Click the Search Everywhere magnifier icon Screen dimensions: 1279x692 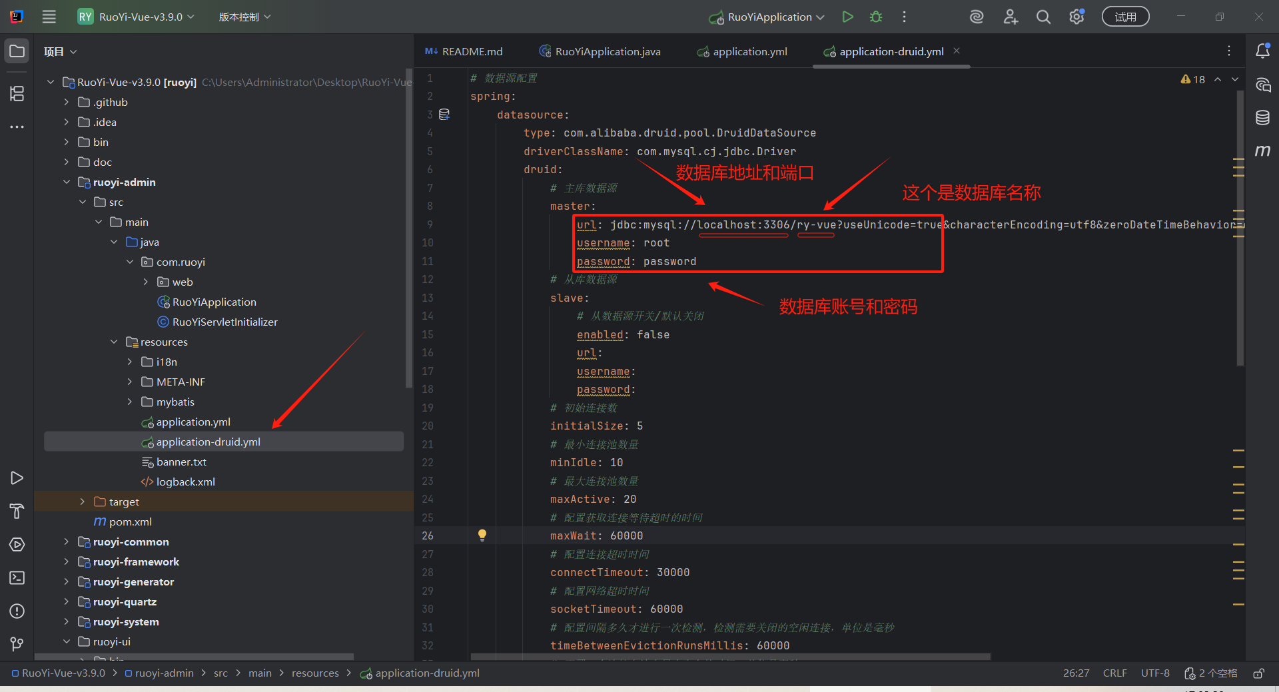coord(1043,17)
